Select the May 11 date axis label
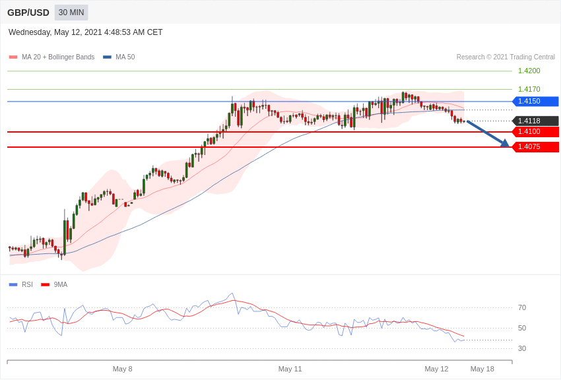This screenshot has width=561, height=380. click(290, 369)
